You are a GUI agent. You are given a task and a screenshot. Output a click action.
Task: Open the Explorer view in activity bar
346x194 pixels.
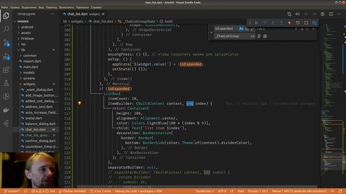6,16
